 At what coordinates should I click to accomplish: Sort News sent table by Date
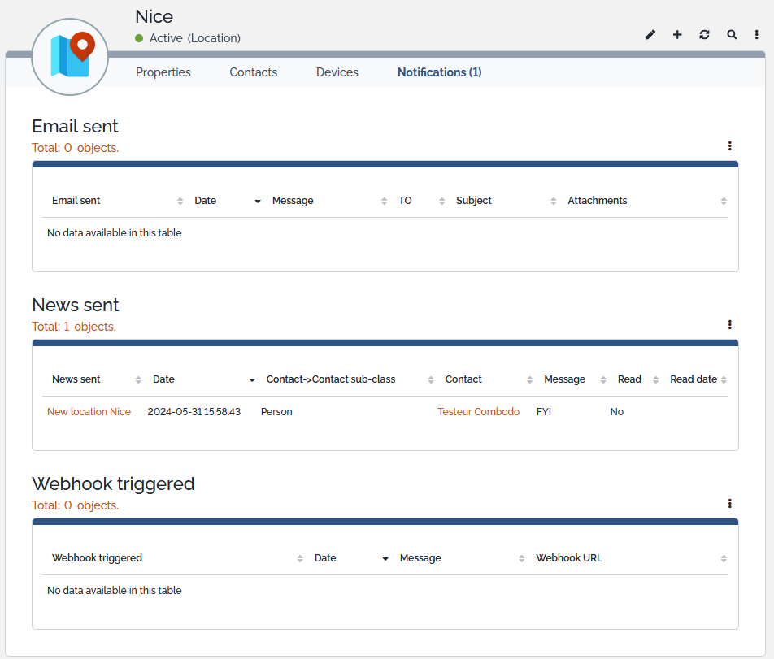point(163,379)
